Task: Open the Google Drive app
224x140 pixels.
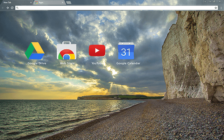Action: click(35, 51)
